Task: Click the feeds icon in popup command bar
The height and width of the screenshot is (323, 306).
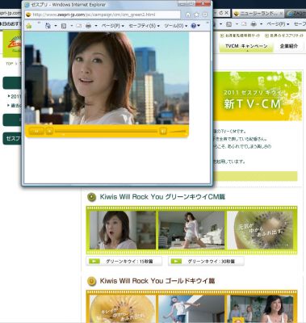Action: coord(64,26)
